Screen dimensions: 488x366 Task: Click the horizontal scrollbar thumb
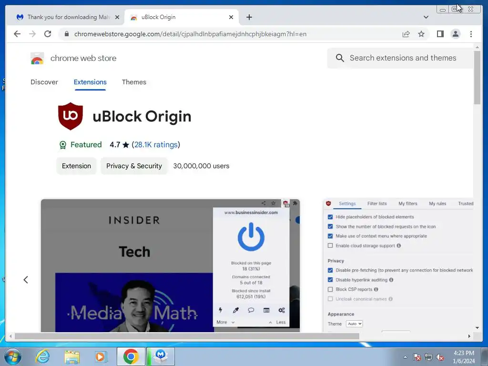pos(187,336)
